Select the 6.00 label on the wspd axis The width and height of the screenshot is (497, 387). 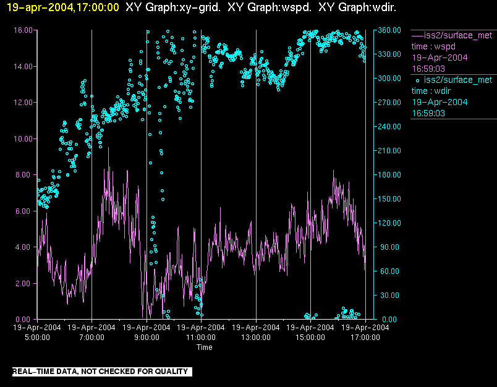[x=24, y=211]
